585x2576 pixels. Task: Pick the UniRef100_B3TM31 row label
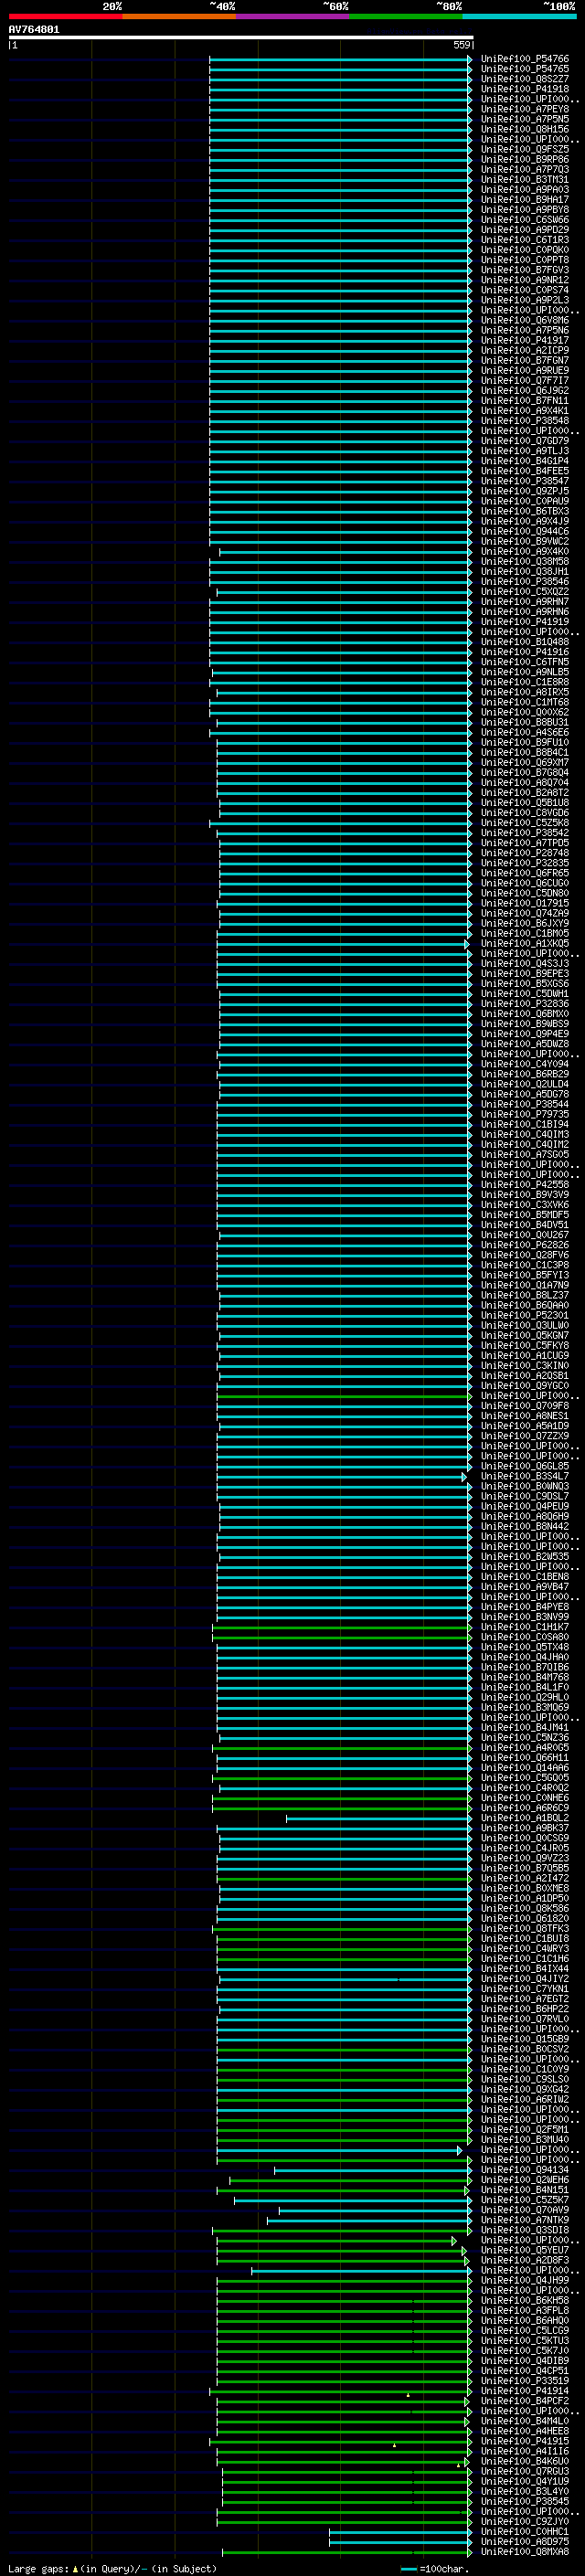pos(524,180)
